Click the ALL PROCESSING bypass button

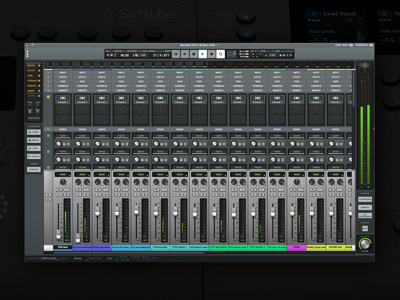click(x=365, y=216)
